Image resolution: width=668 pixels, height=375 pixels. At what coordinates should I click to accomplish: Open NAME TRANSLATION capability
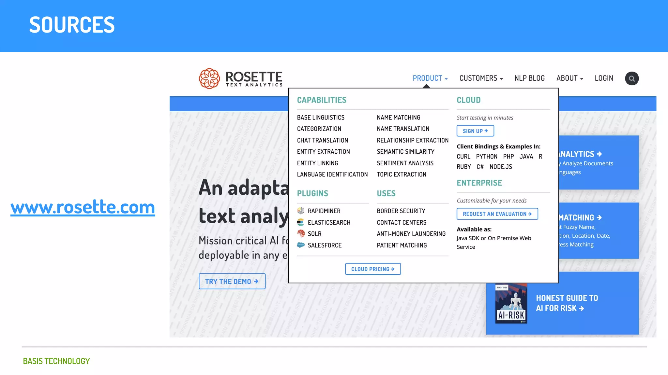tap(403, 129)
